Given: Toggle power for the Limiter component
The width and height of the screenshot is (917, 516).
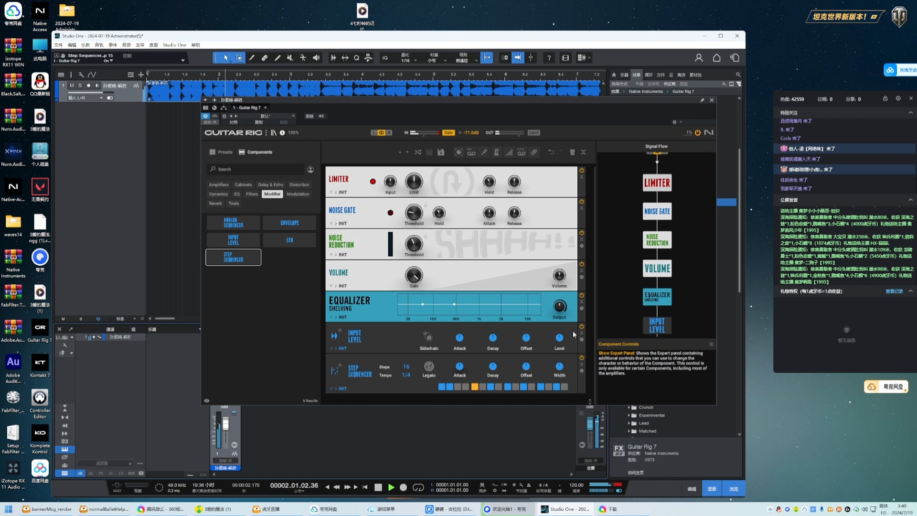Looking at the screenshot, I should coord(582,171).
